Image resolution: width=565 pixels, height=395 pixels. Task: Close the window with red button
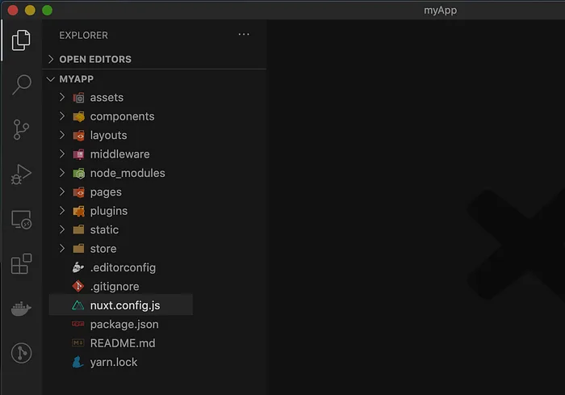(x=13, y=11)
